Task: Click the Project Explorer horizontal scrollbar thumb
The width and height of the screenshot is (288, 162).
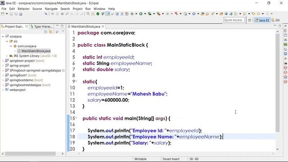Action: 30,153
